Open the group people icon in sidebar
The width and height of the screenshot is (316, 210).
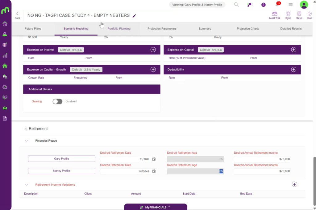tap(5, 108)
